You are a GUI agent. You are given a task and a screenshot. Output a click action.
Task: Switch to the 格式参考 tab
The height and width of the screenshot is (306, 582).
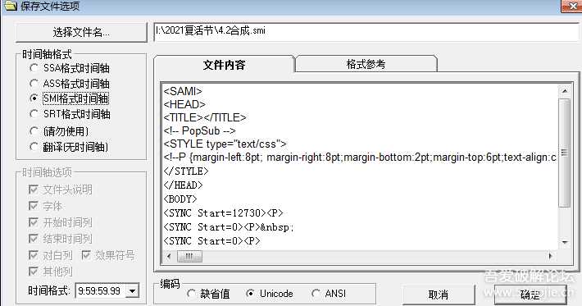(366, 64)
